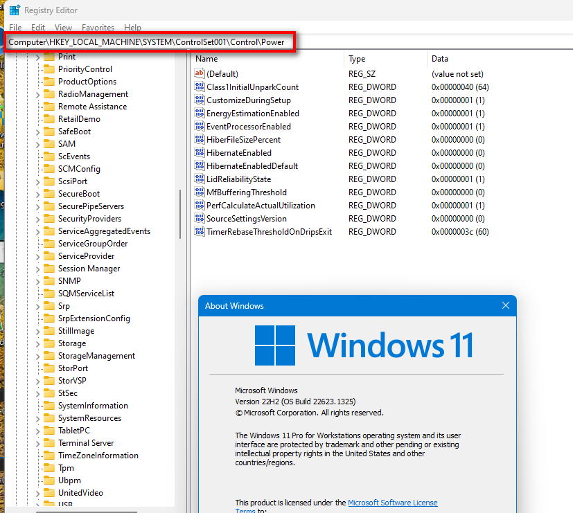Click the (value not set) data cell

457,74
